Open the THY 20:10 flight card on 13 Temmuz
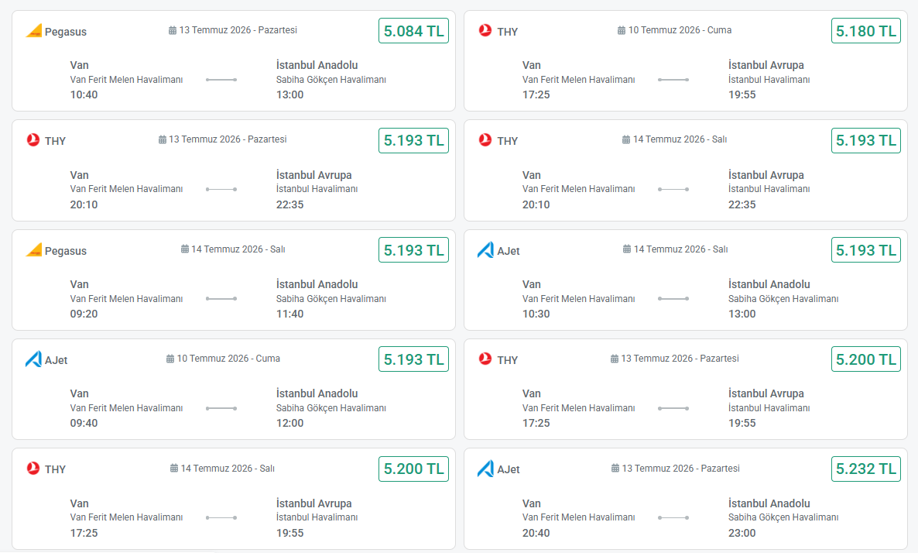918x553 pixels. coord(234,170)
